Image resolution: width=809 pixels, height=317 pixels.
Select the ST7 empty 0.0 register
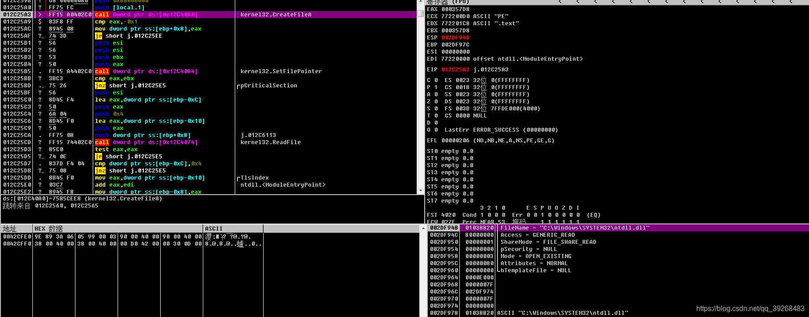pos(450,201)
